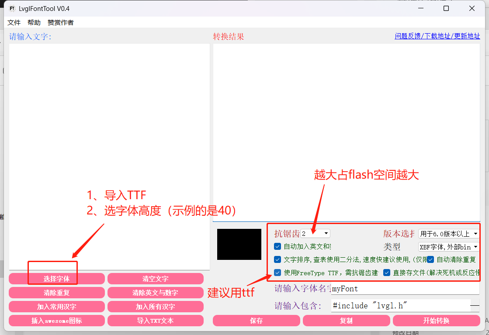The height and width of the screenshot is (335, 489).
Task: Click inside the 转换结果 output area
Action: (347, 132)
